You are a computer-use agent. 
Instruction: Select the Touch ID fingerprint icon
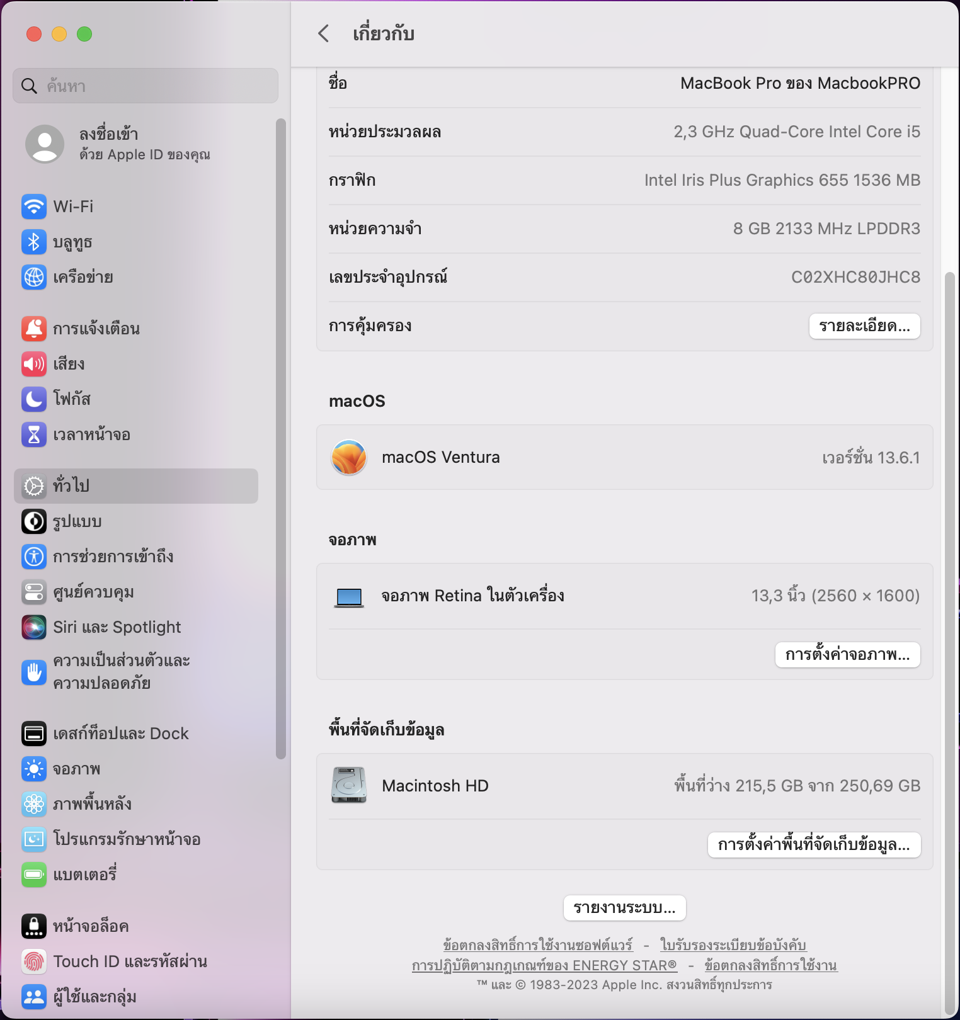(x=34, y=961)
